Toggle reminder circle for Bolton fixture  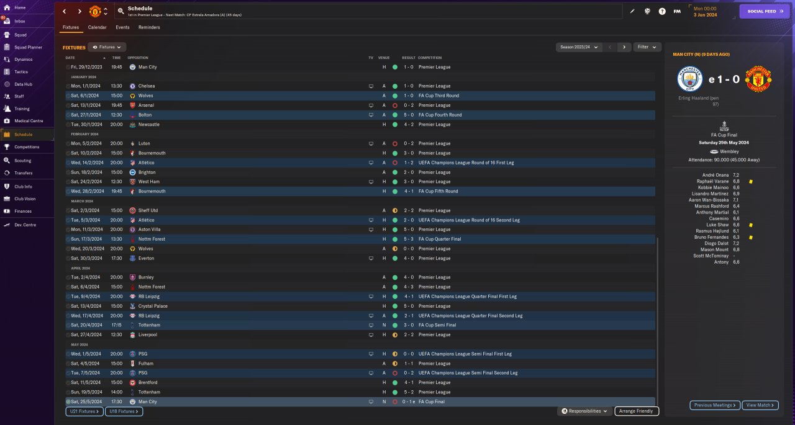[x=68, y=115]
